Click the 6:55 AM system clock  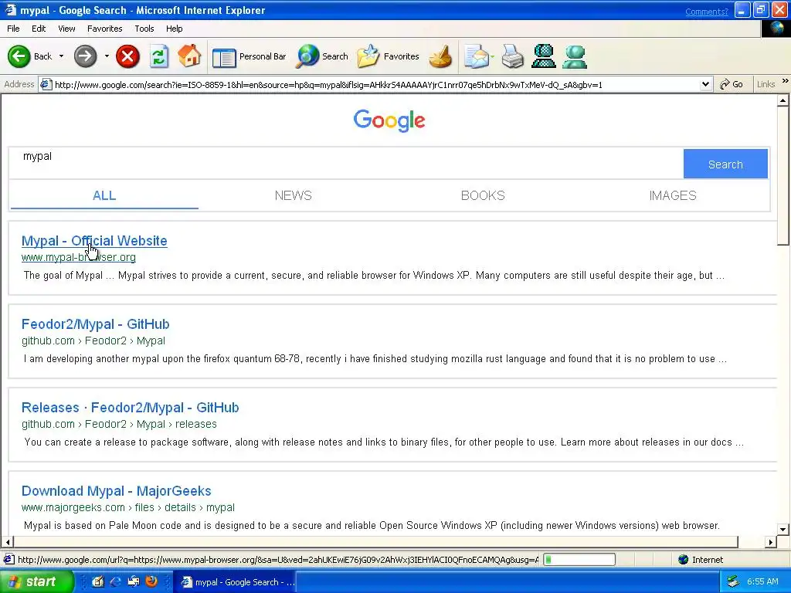coord(762,581)
